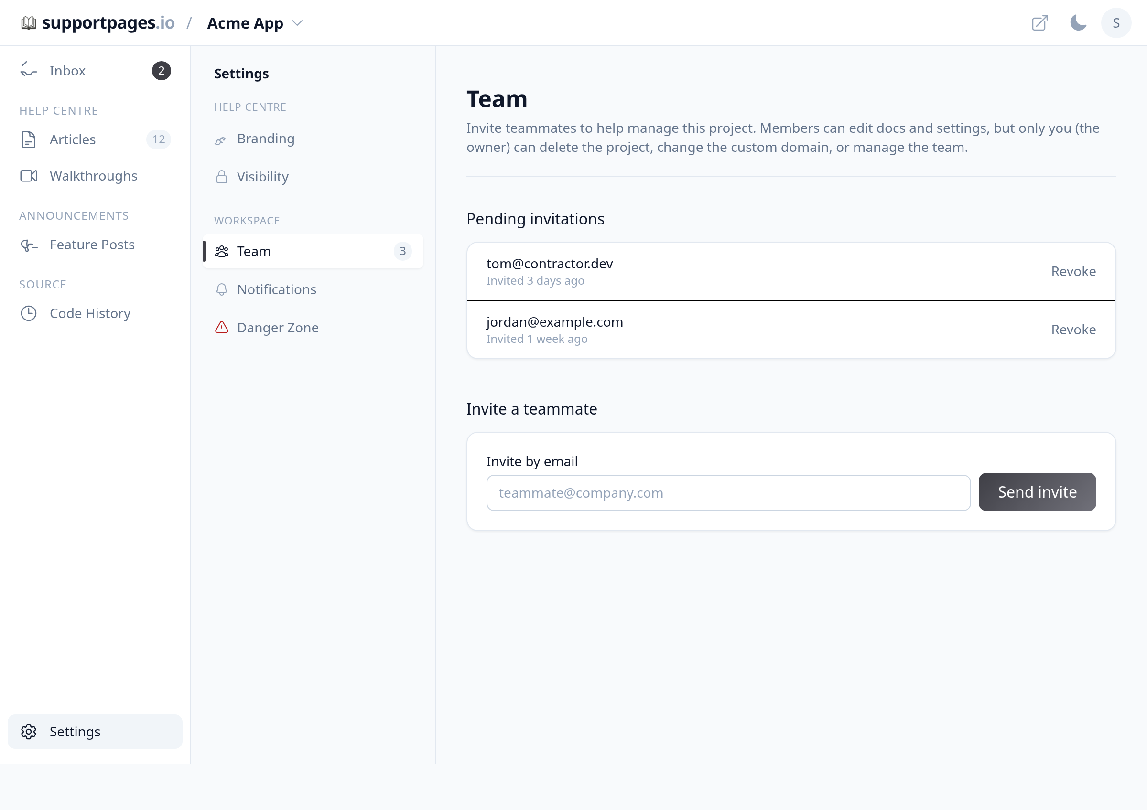Screen dimensions: 1147x810
Task: Click the Visibility lock icon
Action: (x=221, y=177)
